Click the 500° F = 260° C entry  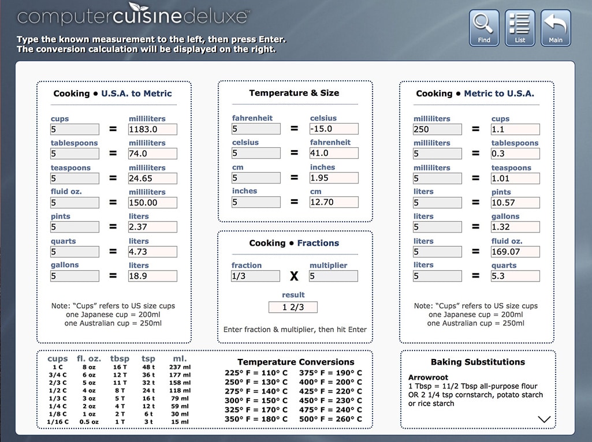pos(330,419)
